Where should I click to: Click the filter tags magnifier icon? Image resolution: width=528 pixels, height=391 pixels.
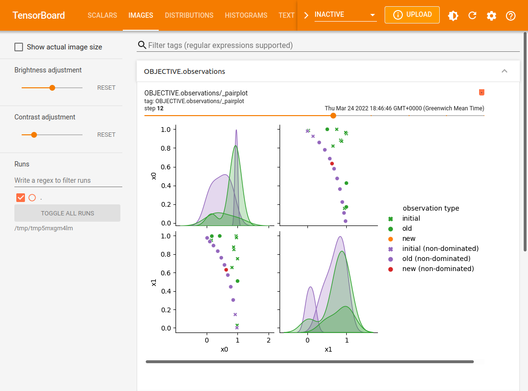click(x=142, y=45)
